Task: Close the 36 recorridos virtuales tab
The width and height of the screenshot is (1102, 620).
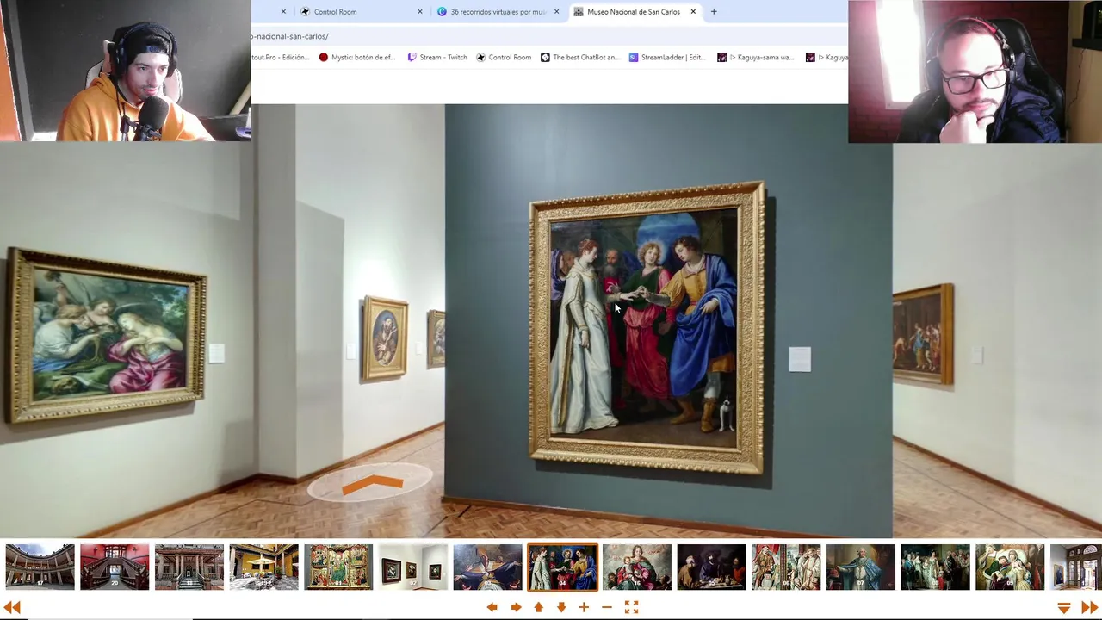Action: point(556,12)
